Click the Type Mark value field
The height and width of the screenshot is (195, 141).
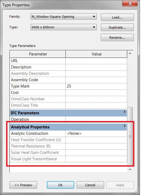pos(96,86)
